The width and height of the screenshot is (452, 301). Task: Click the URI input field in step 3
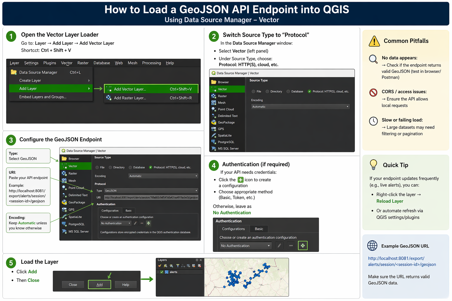(x=151, y=198)
